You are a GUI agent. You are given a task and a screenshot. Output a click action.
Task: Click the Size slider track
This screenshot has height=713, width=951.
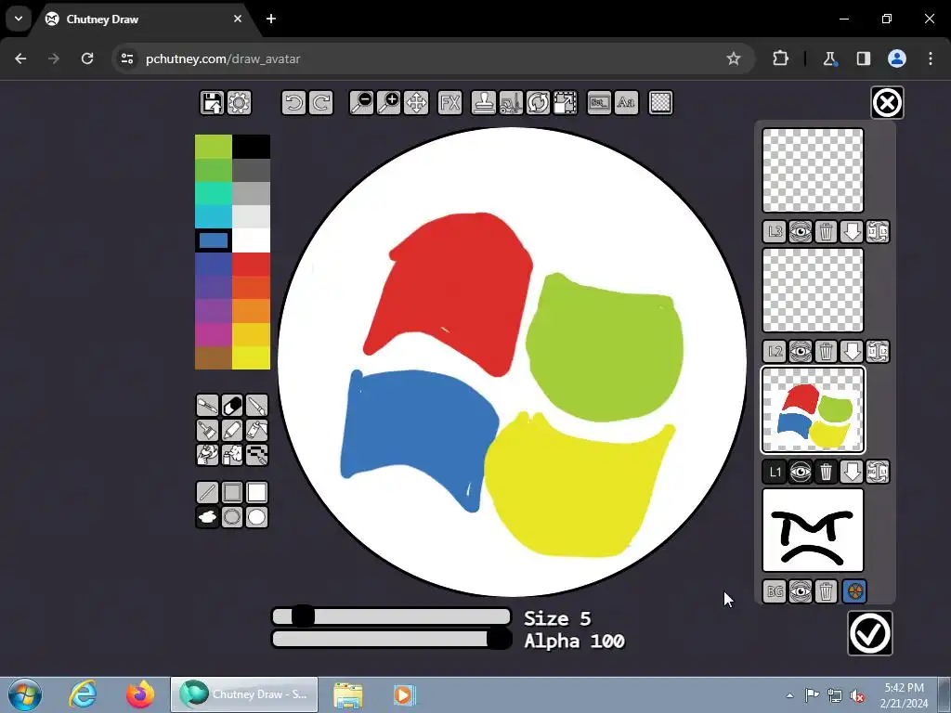coord(391,616)
